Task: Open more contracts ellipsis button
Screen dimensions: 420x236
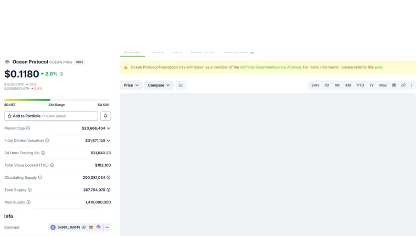Action: [x=107, y=227]
